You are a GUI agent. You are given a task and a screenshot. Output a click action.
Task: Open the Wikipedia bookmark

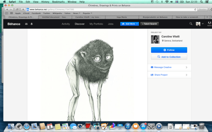[x=57, y=13]
